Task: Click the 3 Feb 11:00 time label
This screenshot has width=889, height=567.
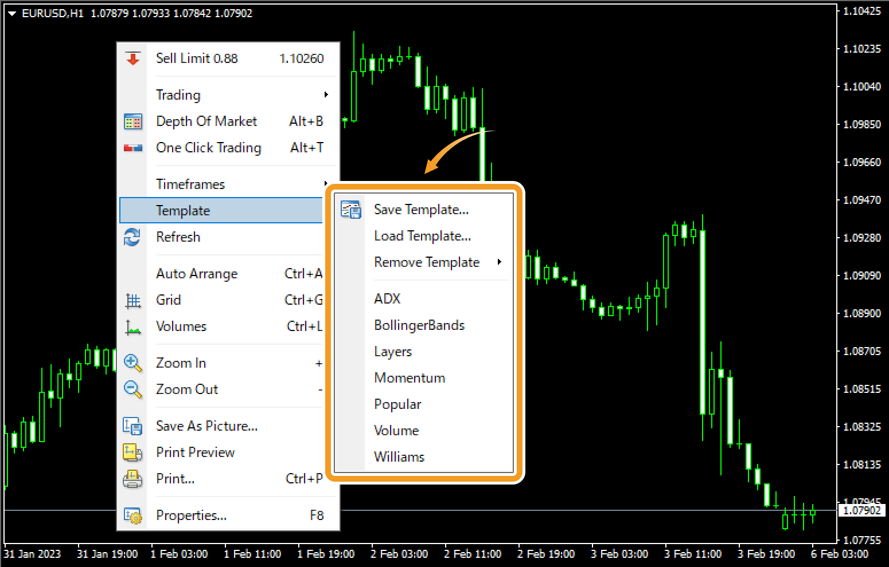Action: pyautogui.click(x=693, y=554)
